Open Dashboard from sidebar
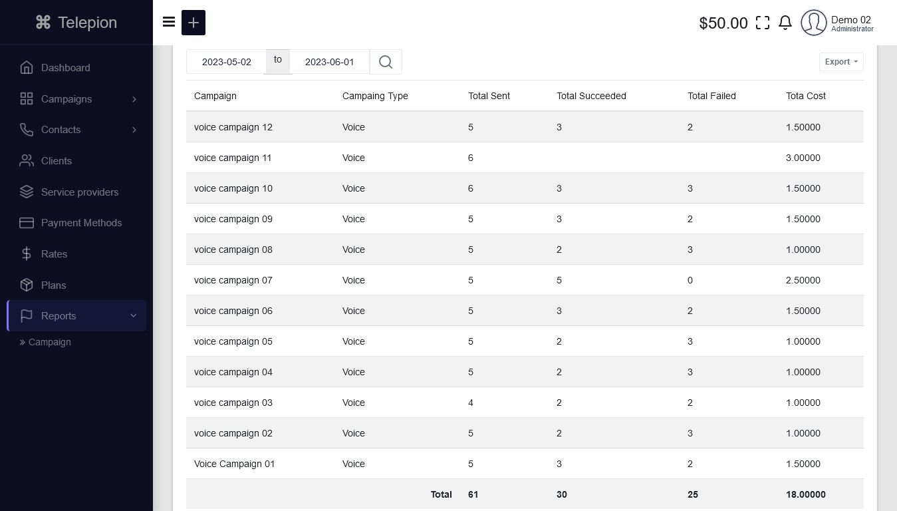897x511 pixels. pos(65,68)
